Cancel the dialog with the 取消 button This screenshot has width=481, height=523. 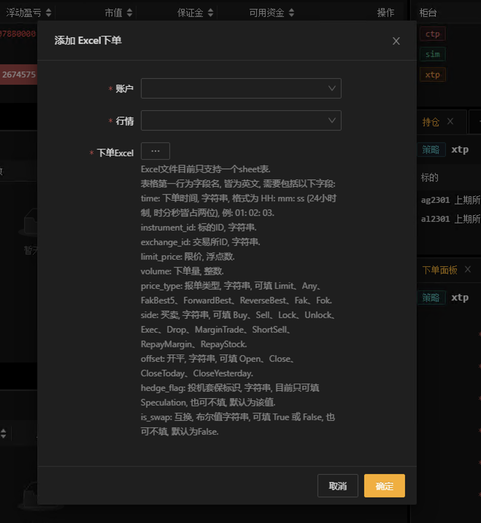[338, 486]
